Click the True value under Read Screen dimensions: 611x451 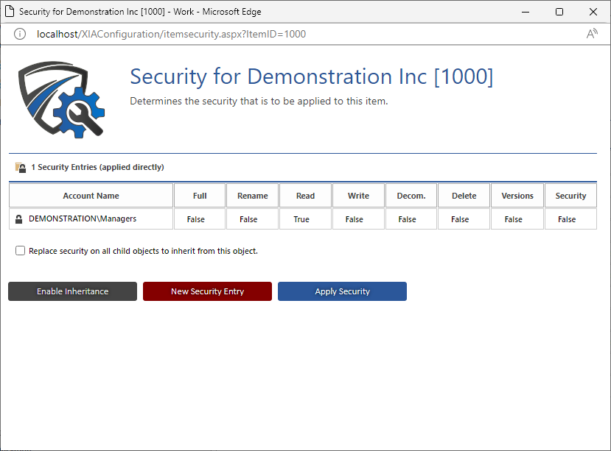click(301, 219)
